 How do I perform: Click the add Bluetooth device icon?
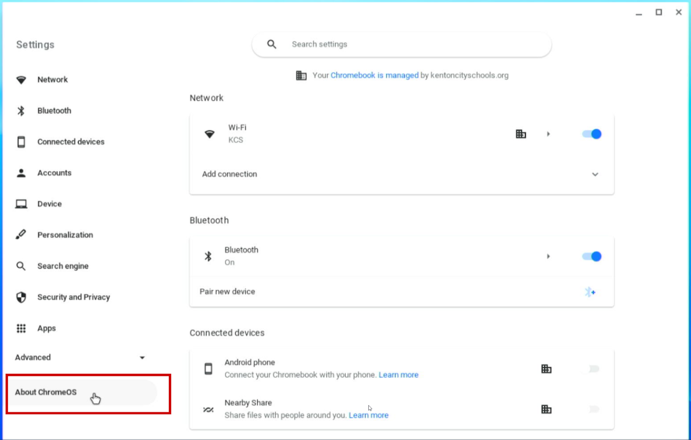590,292
